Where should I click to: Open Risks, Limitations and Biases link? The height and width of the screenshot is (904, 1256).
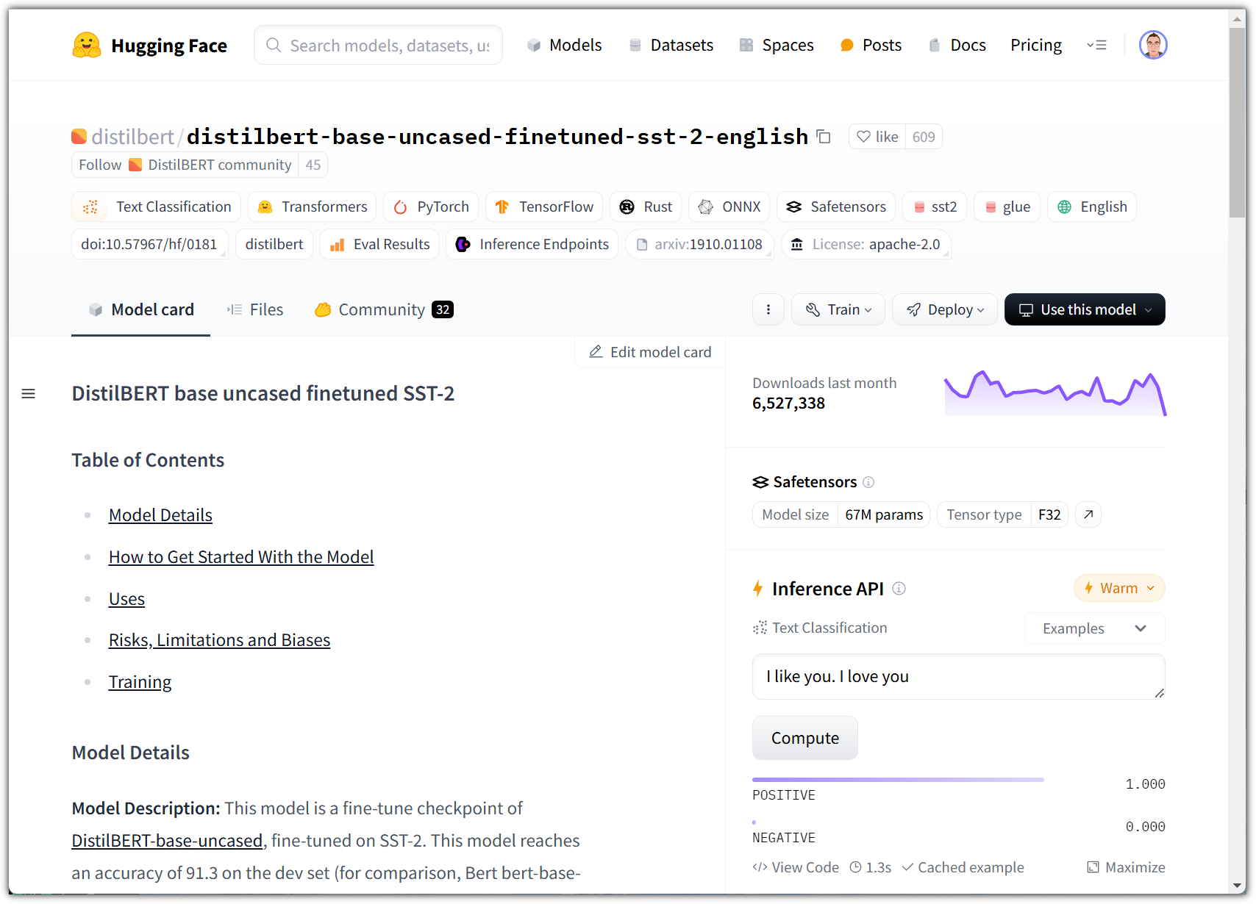[219, 640]
